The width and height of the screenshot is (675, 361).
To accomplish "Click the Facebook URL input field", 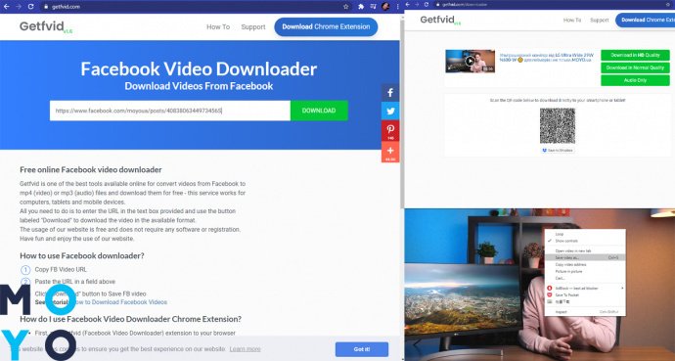I will (x=170, y=111).
